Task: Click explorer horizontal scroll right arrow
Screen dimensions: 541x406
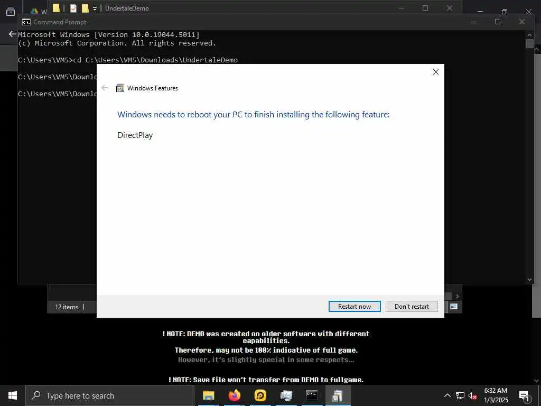Action: [457, 296]
